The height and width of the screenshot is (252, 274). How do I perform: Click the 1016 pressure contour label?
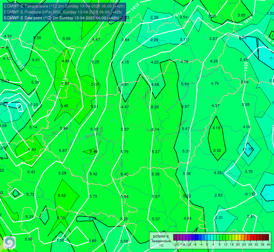click(x=178, y=14)
